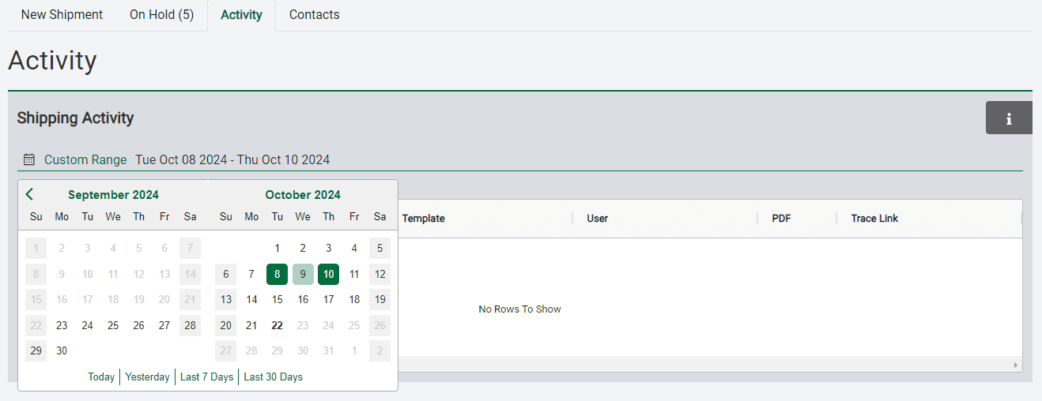This screenshot has width=1042, height=401.
Task: Click the Template column header
Action: 424,219
